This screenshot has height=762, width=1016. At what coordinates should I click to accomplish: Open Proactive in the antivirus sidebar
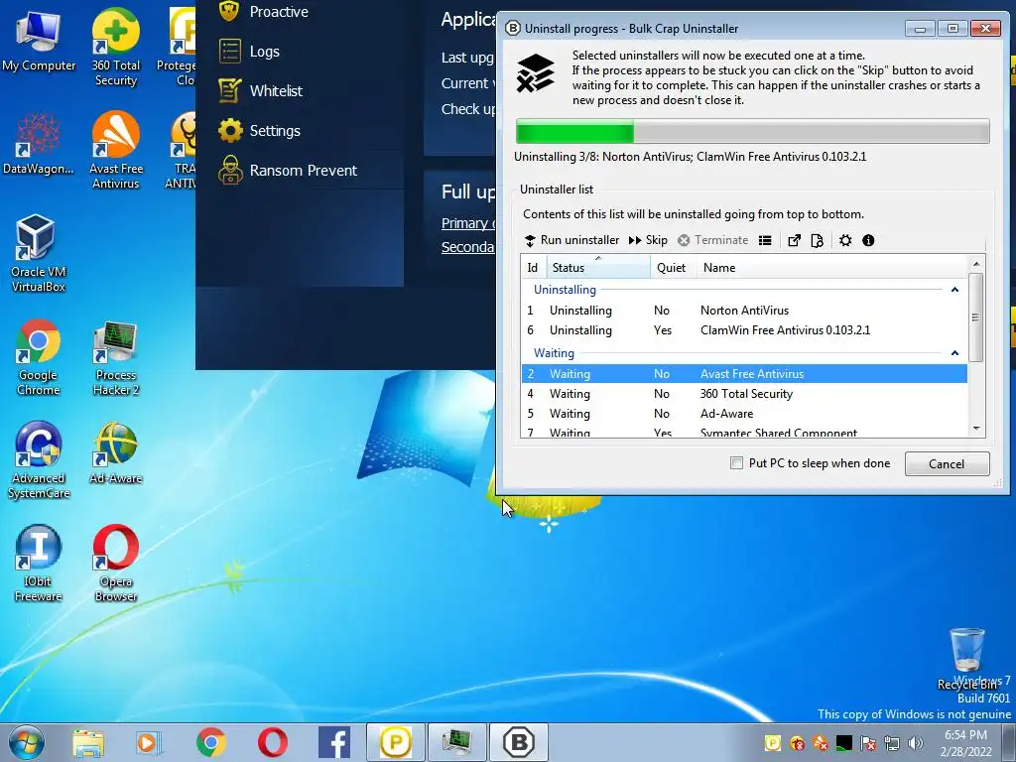click(x=263, y=12)
